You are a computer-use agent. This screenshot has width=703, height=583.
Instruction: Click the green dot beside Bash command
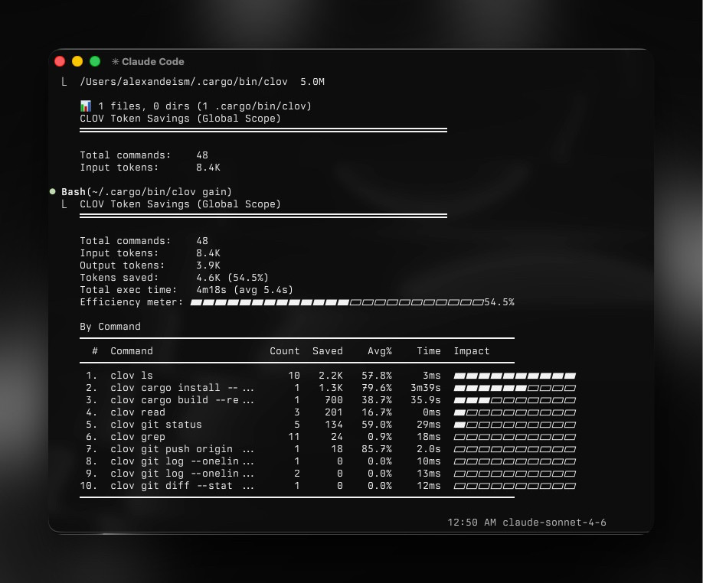52,191
